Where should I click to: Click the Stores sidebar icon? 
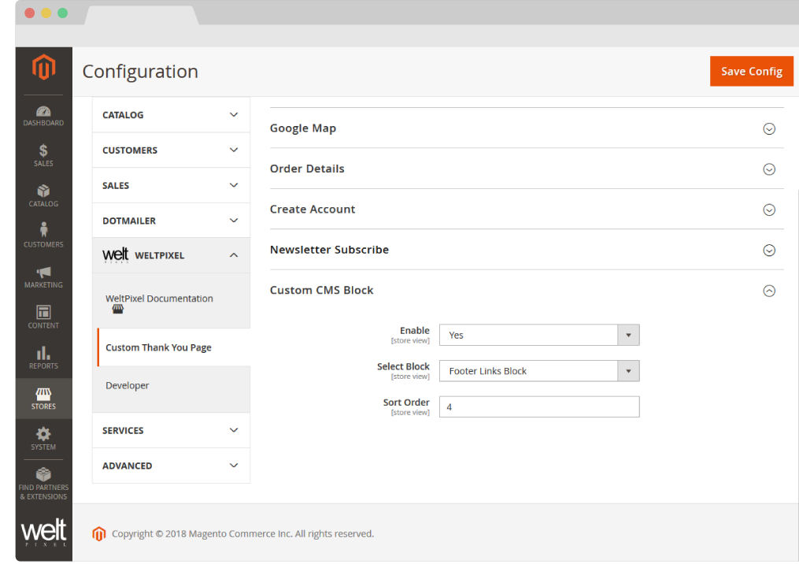(x=43, y=399)
